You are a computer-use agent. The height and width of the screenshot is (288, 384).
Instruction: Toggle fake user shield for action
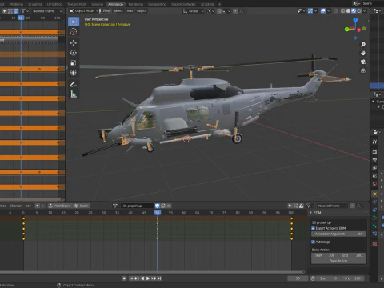pos(158,206)
